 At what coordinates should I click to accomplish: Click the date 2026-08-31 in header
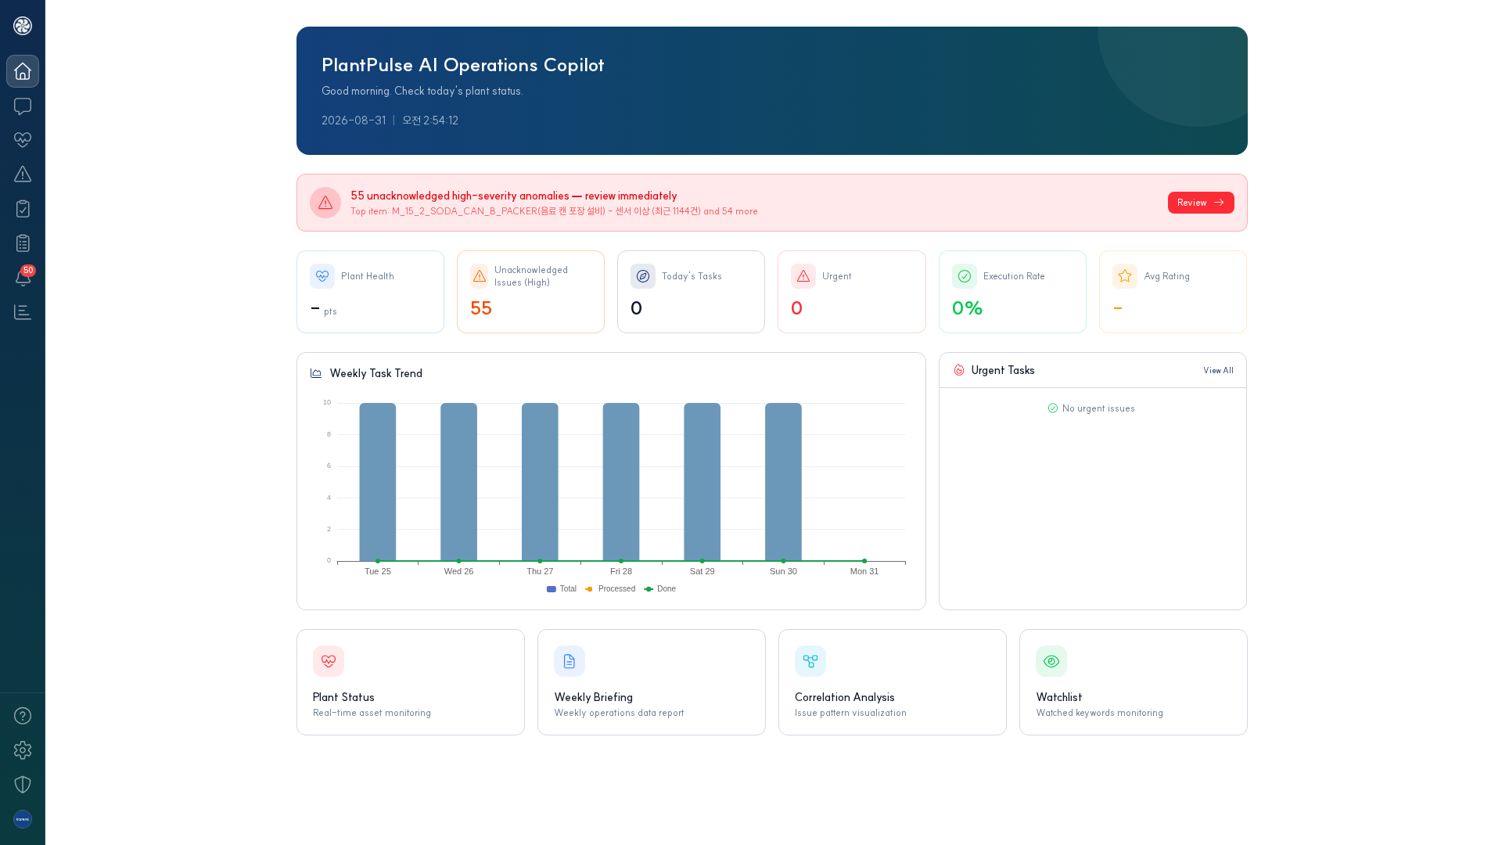(x=354, y=120)
